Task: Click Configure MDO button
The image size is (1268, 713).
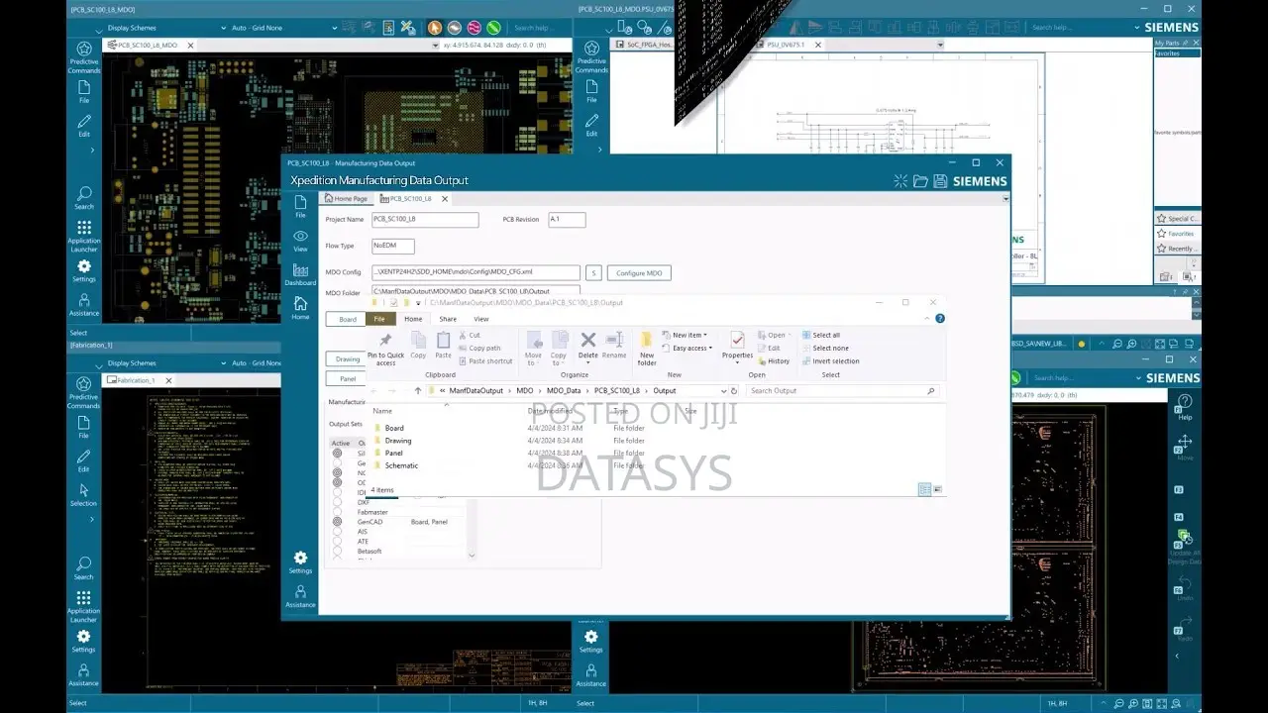Action: tap(639, 273)
